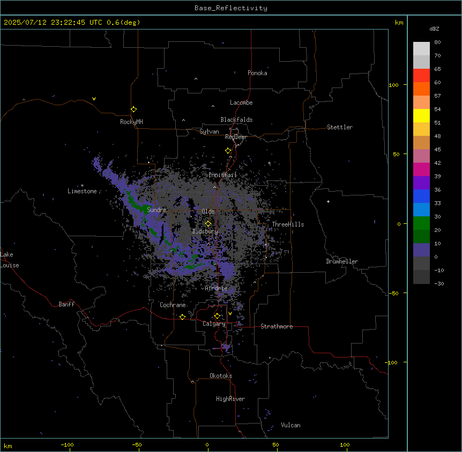Click the Blackfalds city label

point(236,120)
